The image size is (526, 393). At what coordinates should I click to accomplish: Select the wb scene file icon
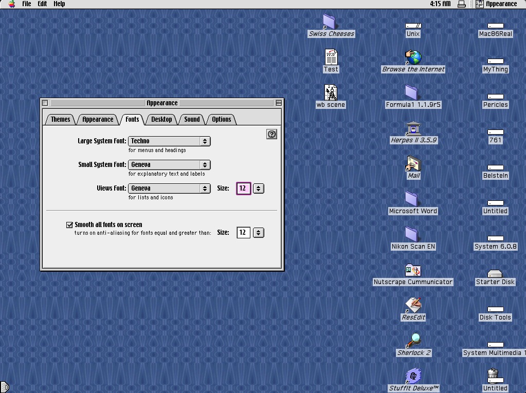[x=331, y=92]
